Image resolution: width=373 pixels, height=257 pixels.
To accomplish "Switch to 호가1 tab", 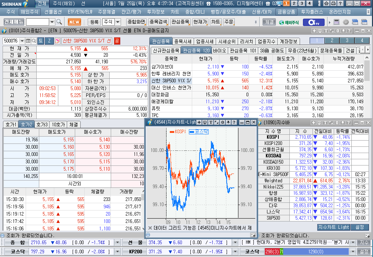I will 11,124.
